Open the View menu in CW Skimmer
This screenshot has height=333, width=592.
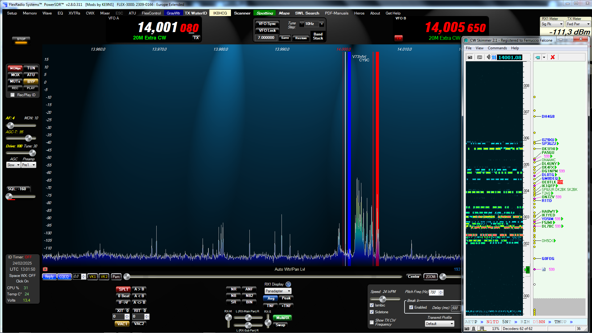pos(479,48)
